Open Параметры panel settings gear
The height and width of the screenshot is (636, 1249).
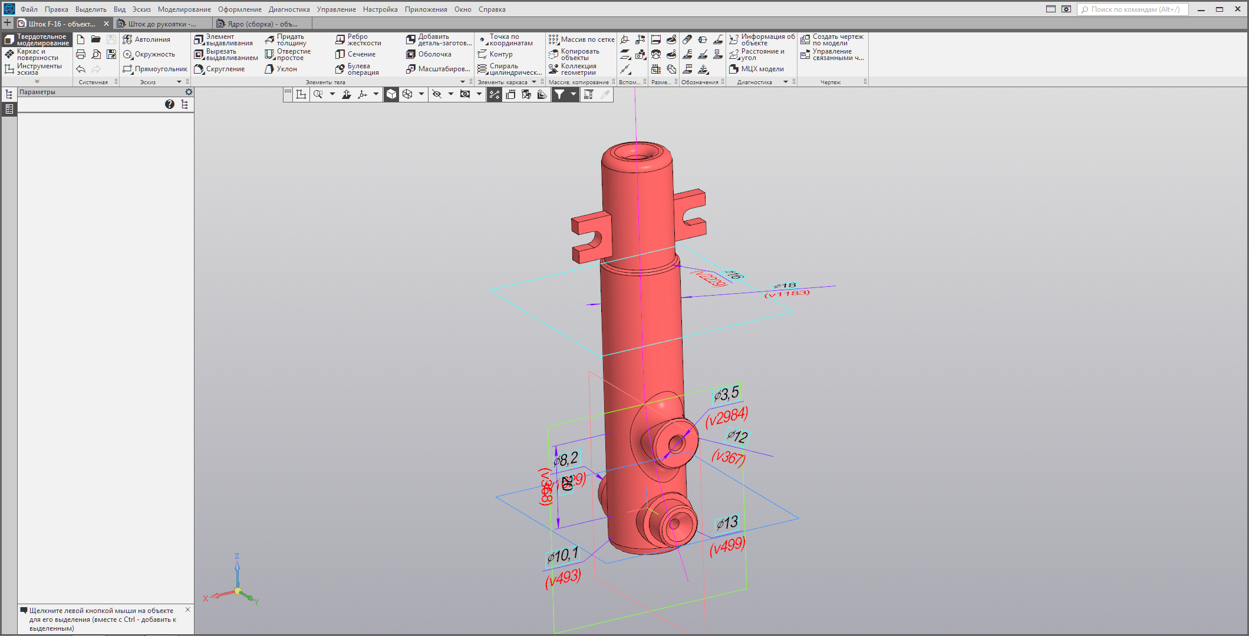tap(189, 92)
